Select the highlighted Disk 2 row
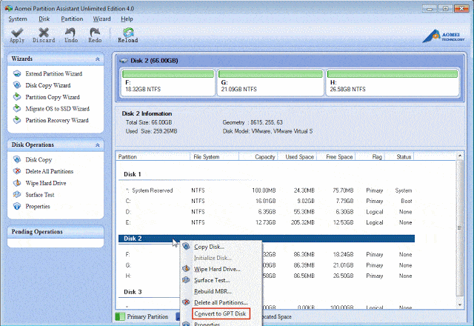 (267, 239)
